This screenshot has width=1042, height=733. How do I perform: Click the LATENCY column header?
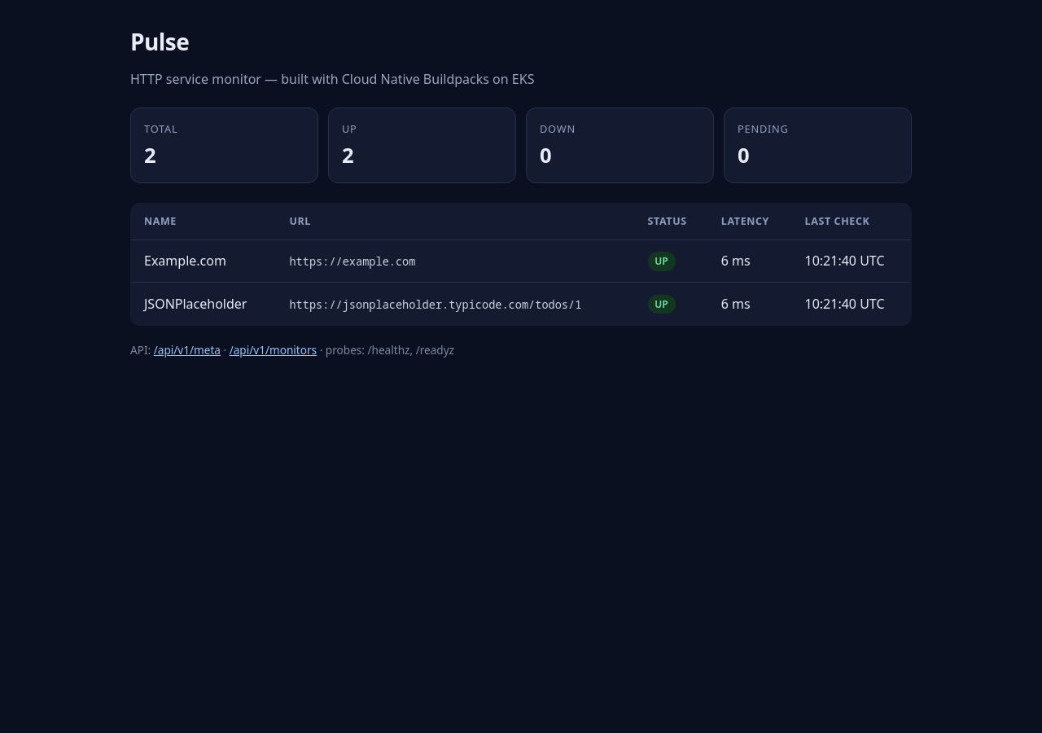745,222
